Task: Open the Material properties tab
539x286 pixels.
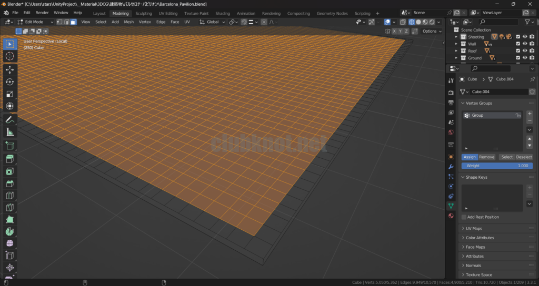Action: 451,216
